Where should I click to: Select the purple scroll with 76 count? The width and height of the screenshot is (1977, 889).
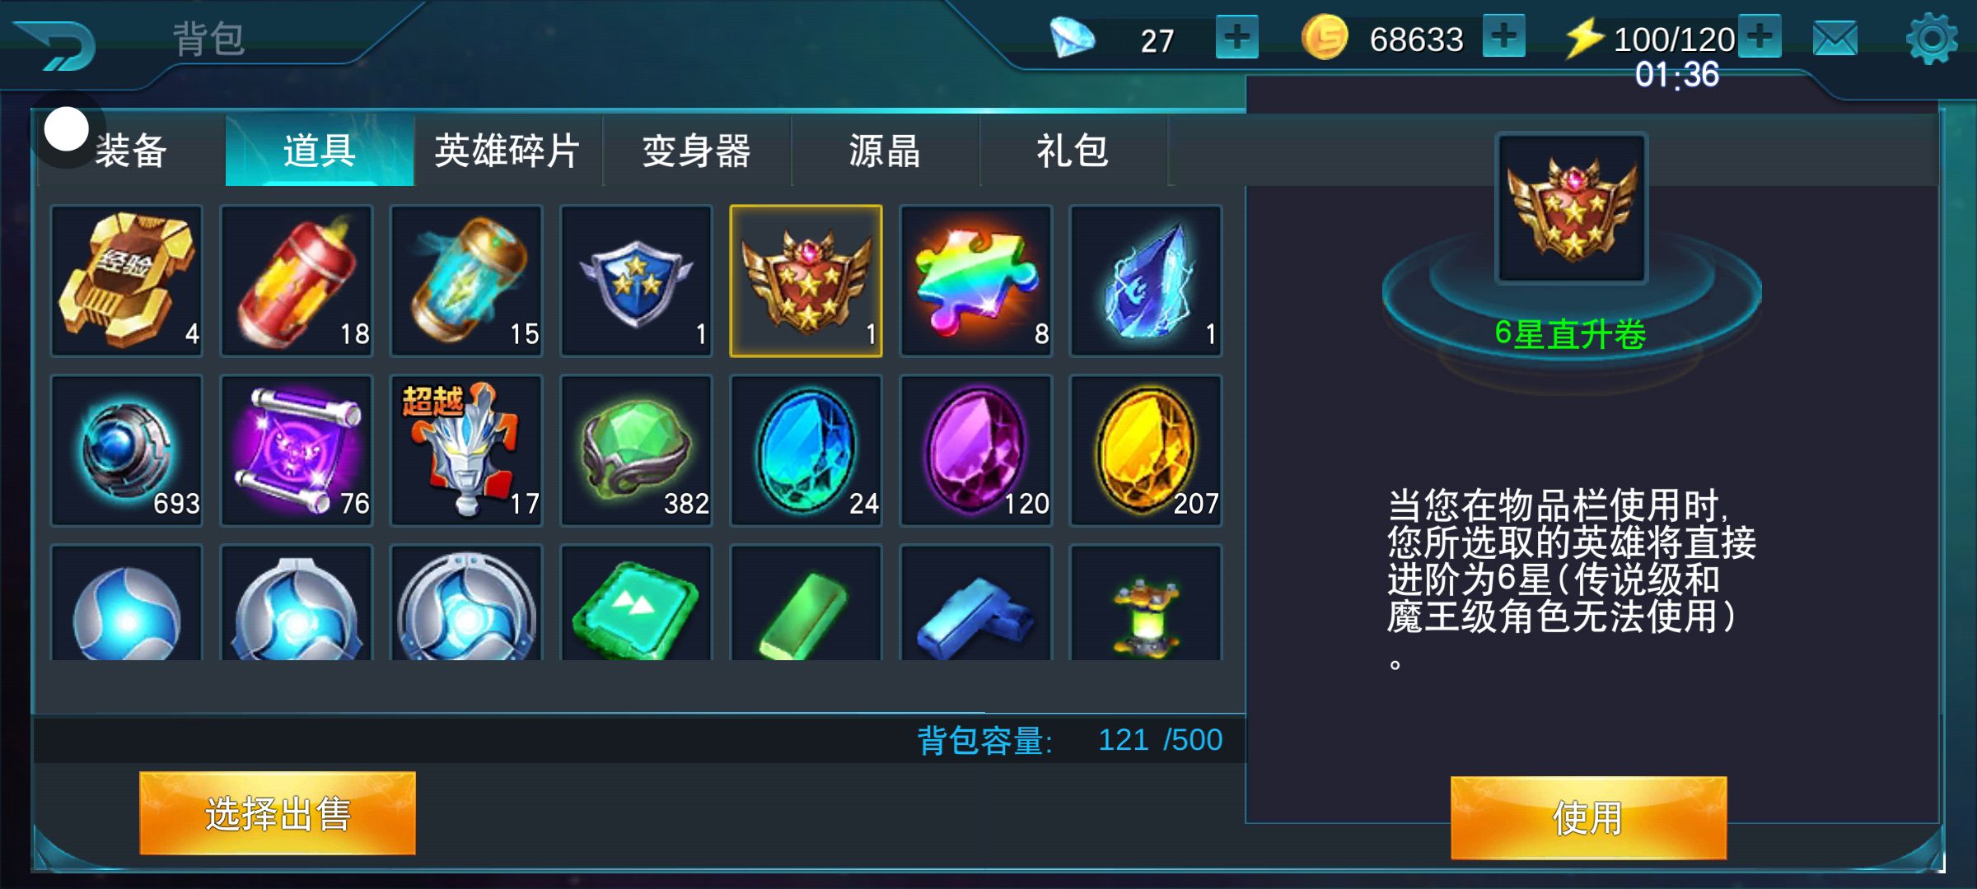click(x=297, y=450)
